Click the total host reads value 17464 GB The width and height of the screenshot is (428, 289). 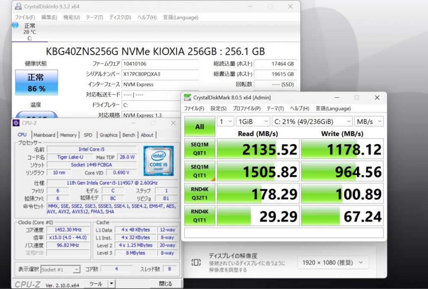275,64
